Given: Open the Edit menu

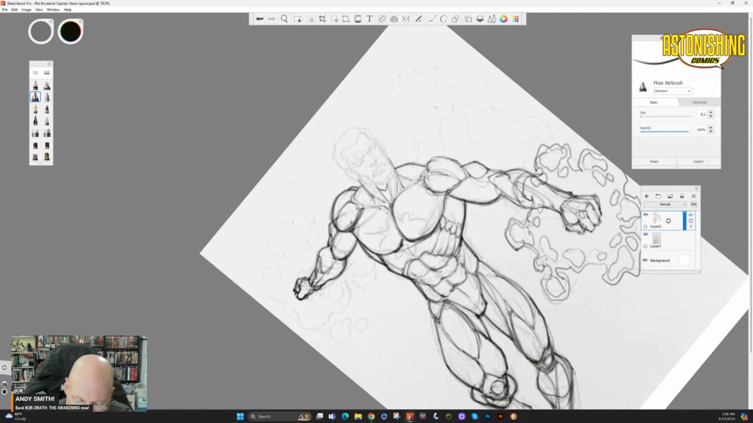Looking at the screenshot, I should [14, 9].
